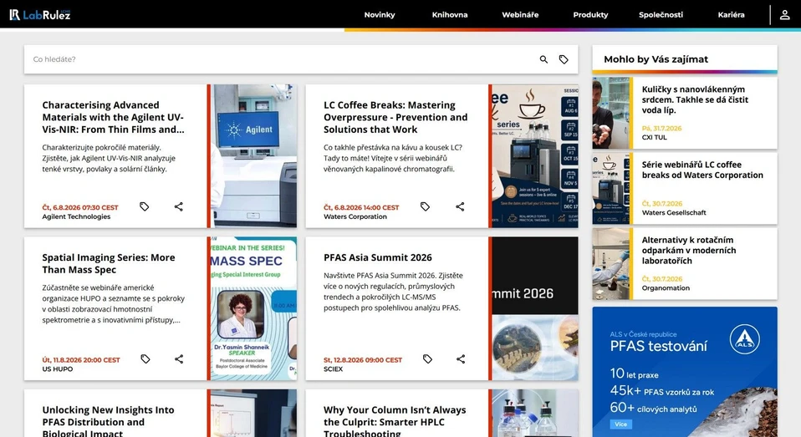Click 'US HUPO' organizer label
801x437 pixels.
57,369
